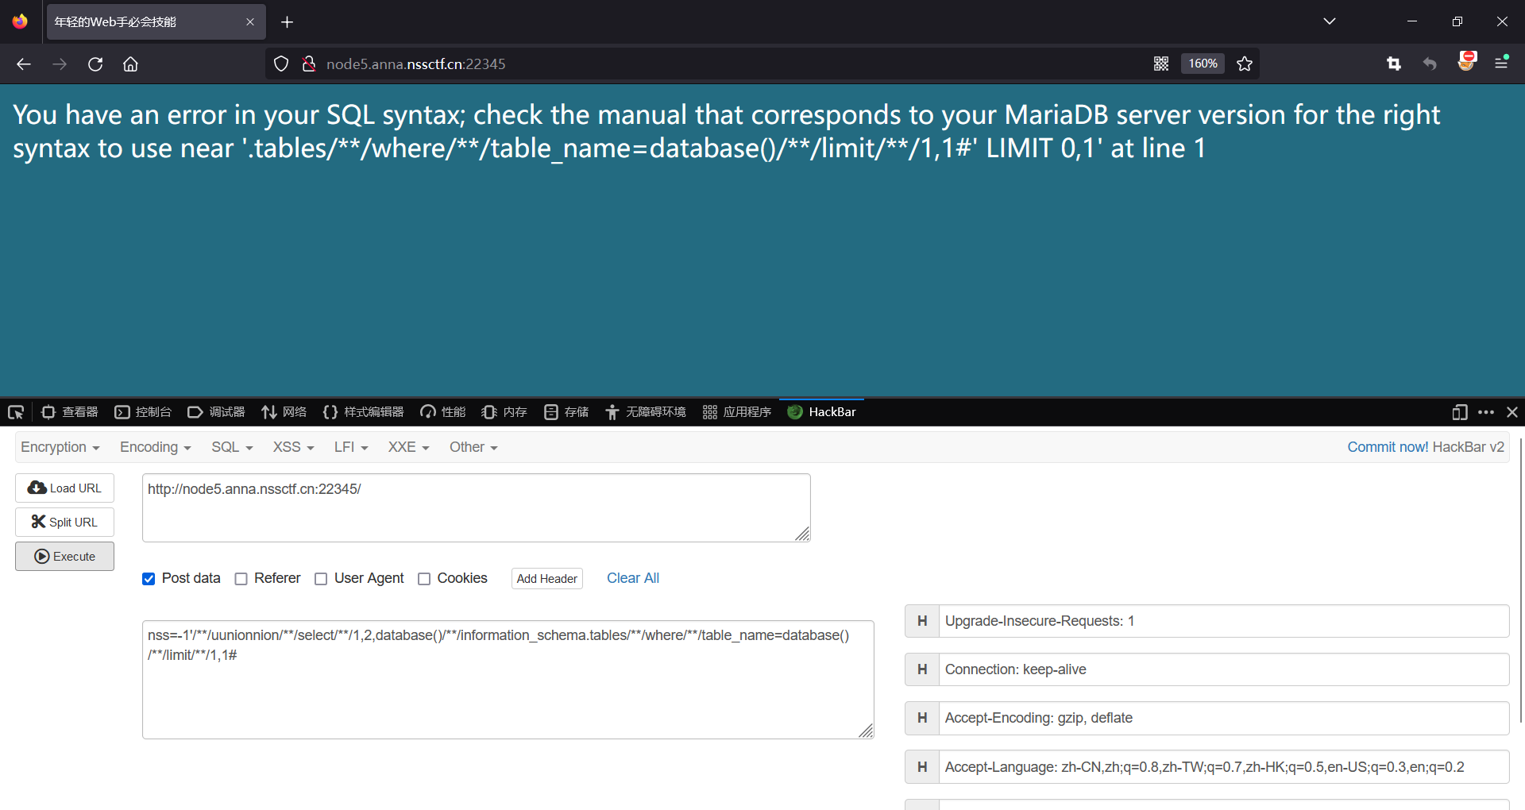Image resolution: width=1525 pixels, height=810 pixels.
Task: Switch to the 网络 network tab
Action: point(284,412)
